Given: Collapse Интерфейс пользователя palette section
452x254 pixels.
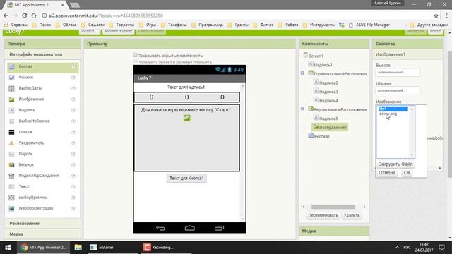Looking at the screenshot, I should click(42, 54).
